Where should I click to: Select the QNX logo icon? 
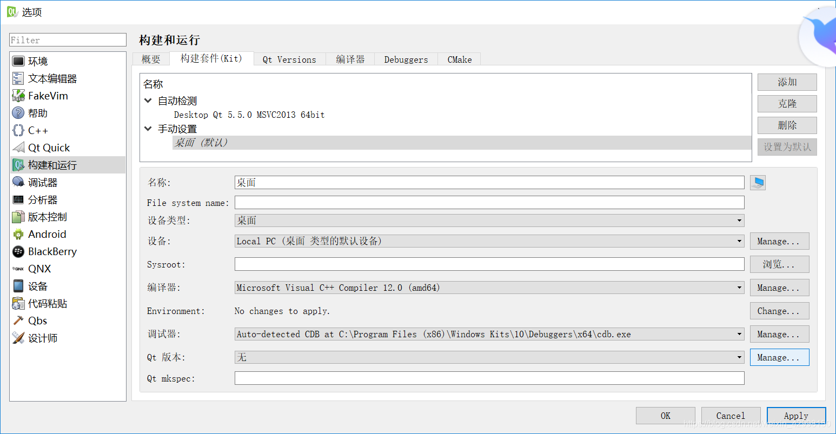(18, 269)
